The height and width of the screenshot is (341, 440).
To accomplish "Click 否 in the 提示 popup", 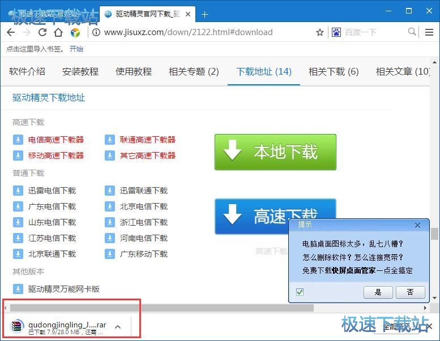I will click(x=410, y=292).
